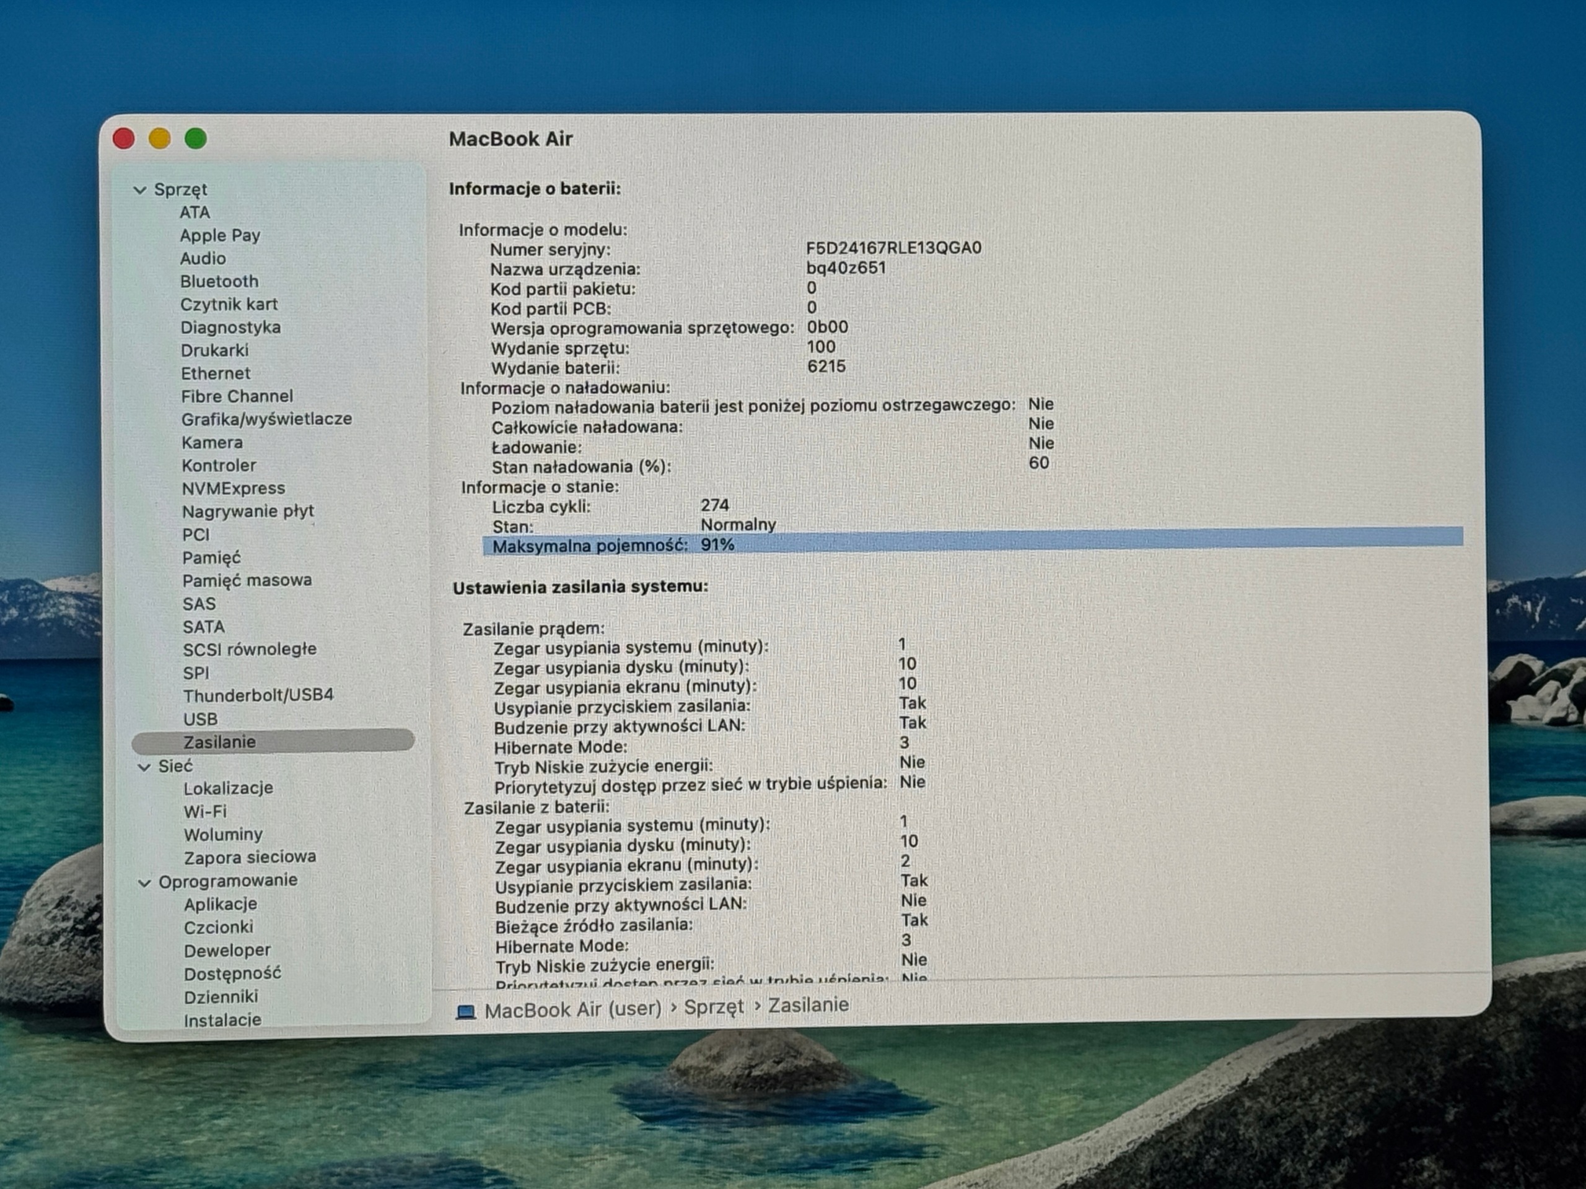This screenshot has width=1586, height=1189.
Task: Click MacBook Air (user) in the path bar
Action: (x=573, y=1009)
